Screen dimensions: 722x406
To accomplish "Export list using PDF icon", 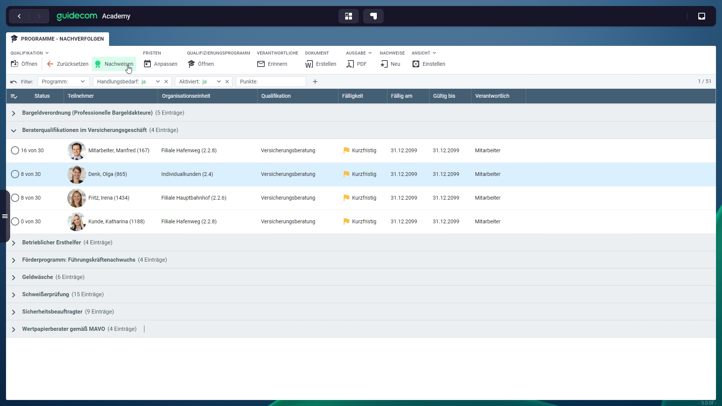I will point(350,64).
